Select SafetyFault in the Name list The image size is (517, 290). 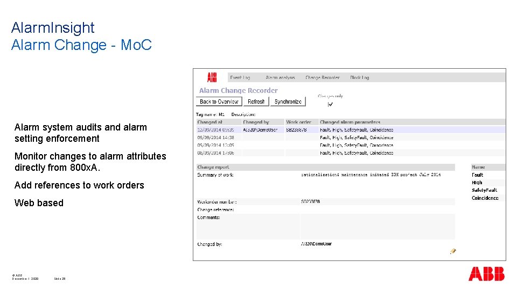click(x=484, y=190)
